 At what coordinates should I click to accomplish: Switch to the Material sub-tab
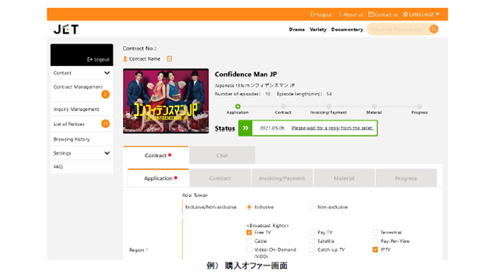pos(344,178)
